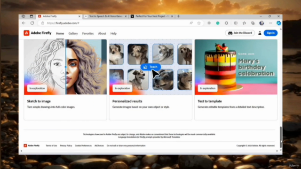This screenshot has height=169, width=301.
Task: Click the green circular extension icon
Action: pyautogui.click(x=218, y=23)
